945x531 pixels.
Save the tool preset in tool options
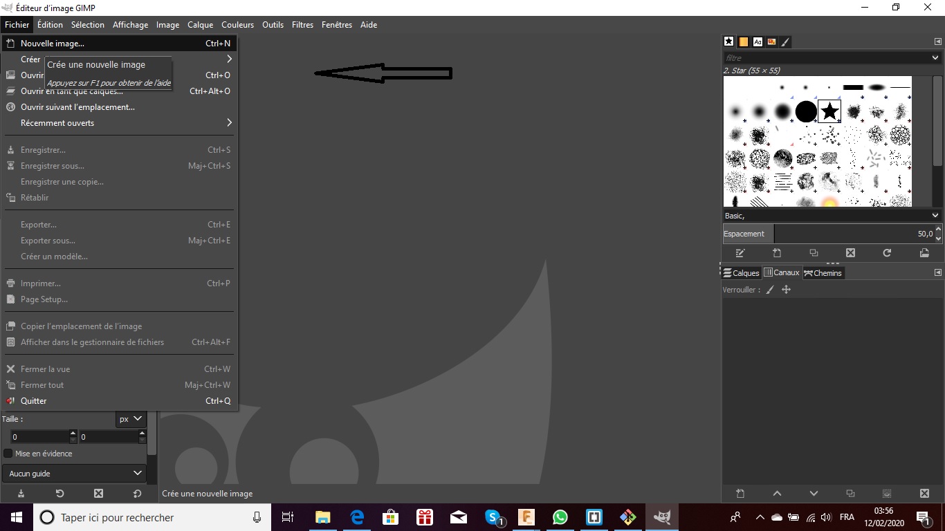point(21,493)
